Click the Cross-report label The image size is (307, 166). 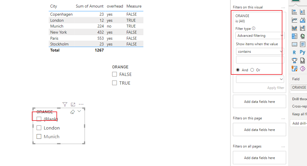[x=299, y=106]
